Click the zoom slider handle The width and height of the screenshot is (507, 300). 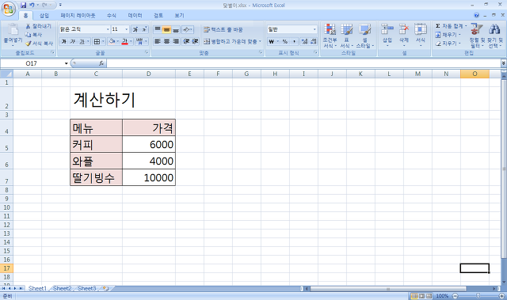pyautogui.click(x=478, y=296)
